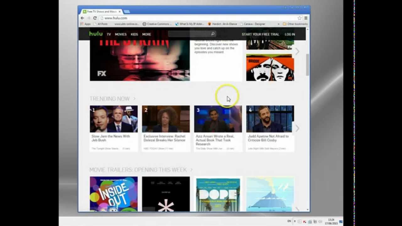Open The Bridge show thumbnail

(x=270, y=67)
